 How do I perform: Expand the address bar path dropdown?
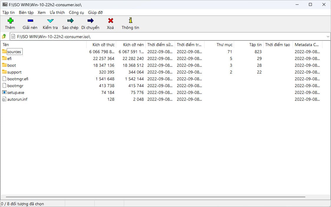tap(328, 37)
